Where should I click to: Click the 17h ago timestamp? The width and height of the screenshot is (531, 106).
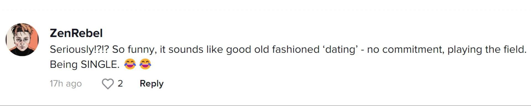(x=66, y=83)
